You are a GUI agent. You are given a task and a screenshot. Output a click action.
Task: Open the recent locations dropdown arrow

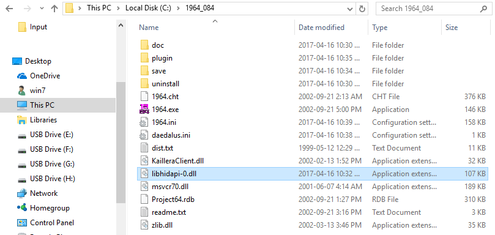coord(42,9)
